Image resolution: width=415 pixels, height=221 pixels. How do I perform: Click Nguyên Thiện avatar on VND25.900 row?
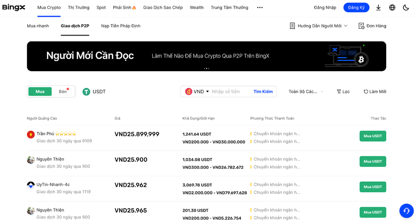(31, 160)
